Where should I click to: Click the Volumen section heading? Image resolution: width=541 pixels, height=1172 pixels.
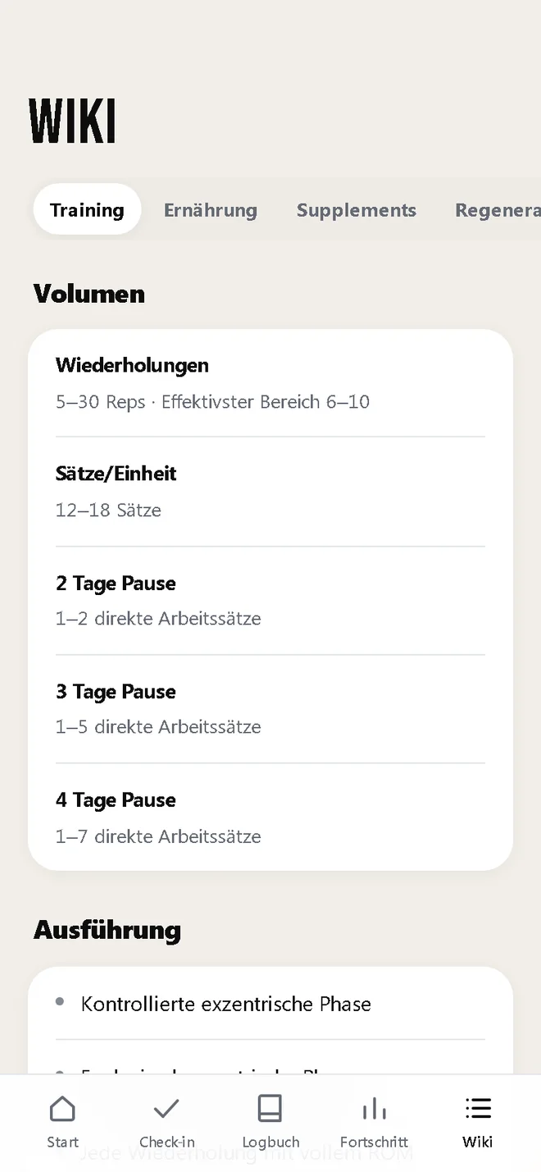pos(89,294)
